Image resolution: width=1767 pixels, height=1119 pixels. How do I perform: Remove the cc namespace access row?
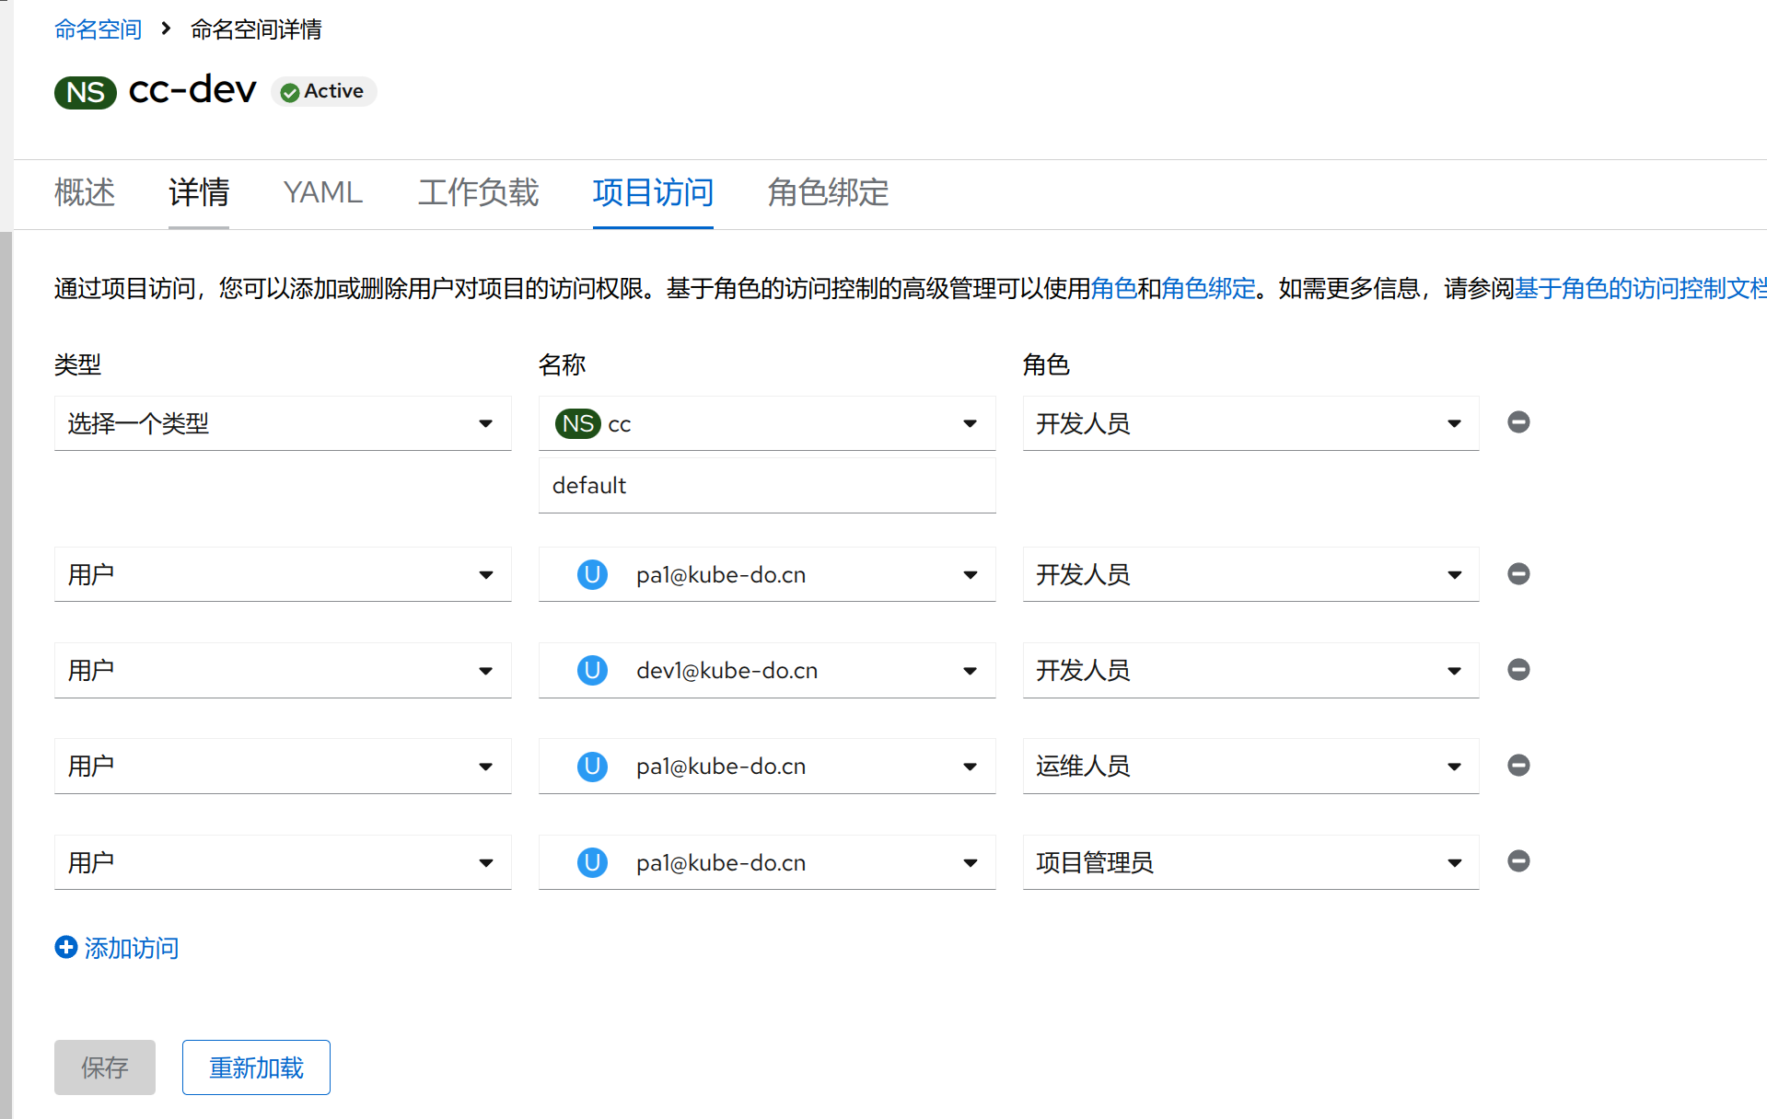[1518, 422]
